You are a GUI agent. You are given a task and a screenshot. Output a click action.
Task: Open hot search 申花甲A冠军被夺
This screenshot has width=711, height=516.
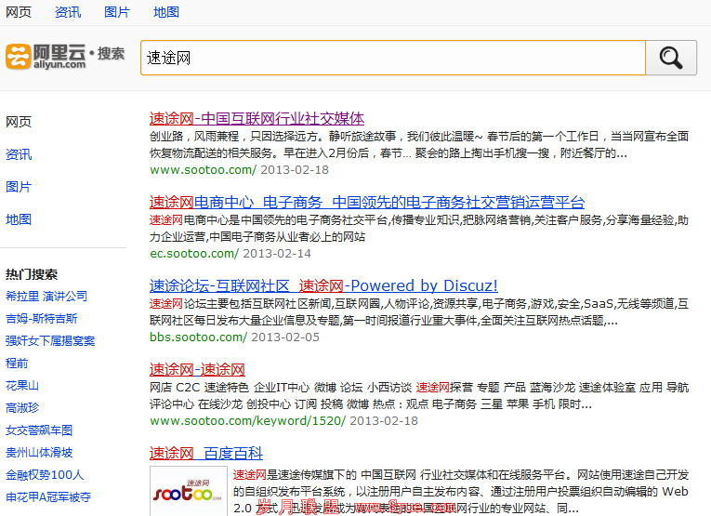pos(48,497)
